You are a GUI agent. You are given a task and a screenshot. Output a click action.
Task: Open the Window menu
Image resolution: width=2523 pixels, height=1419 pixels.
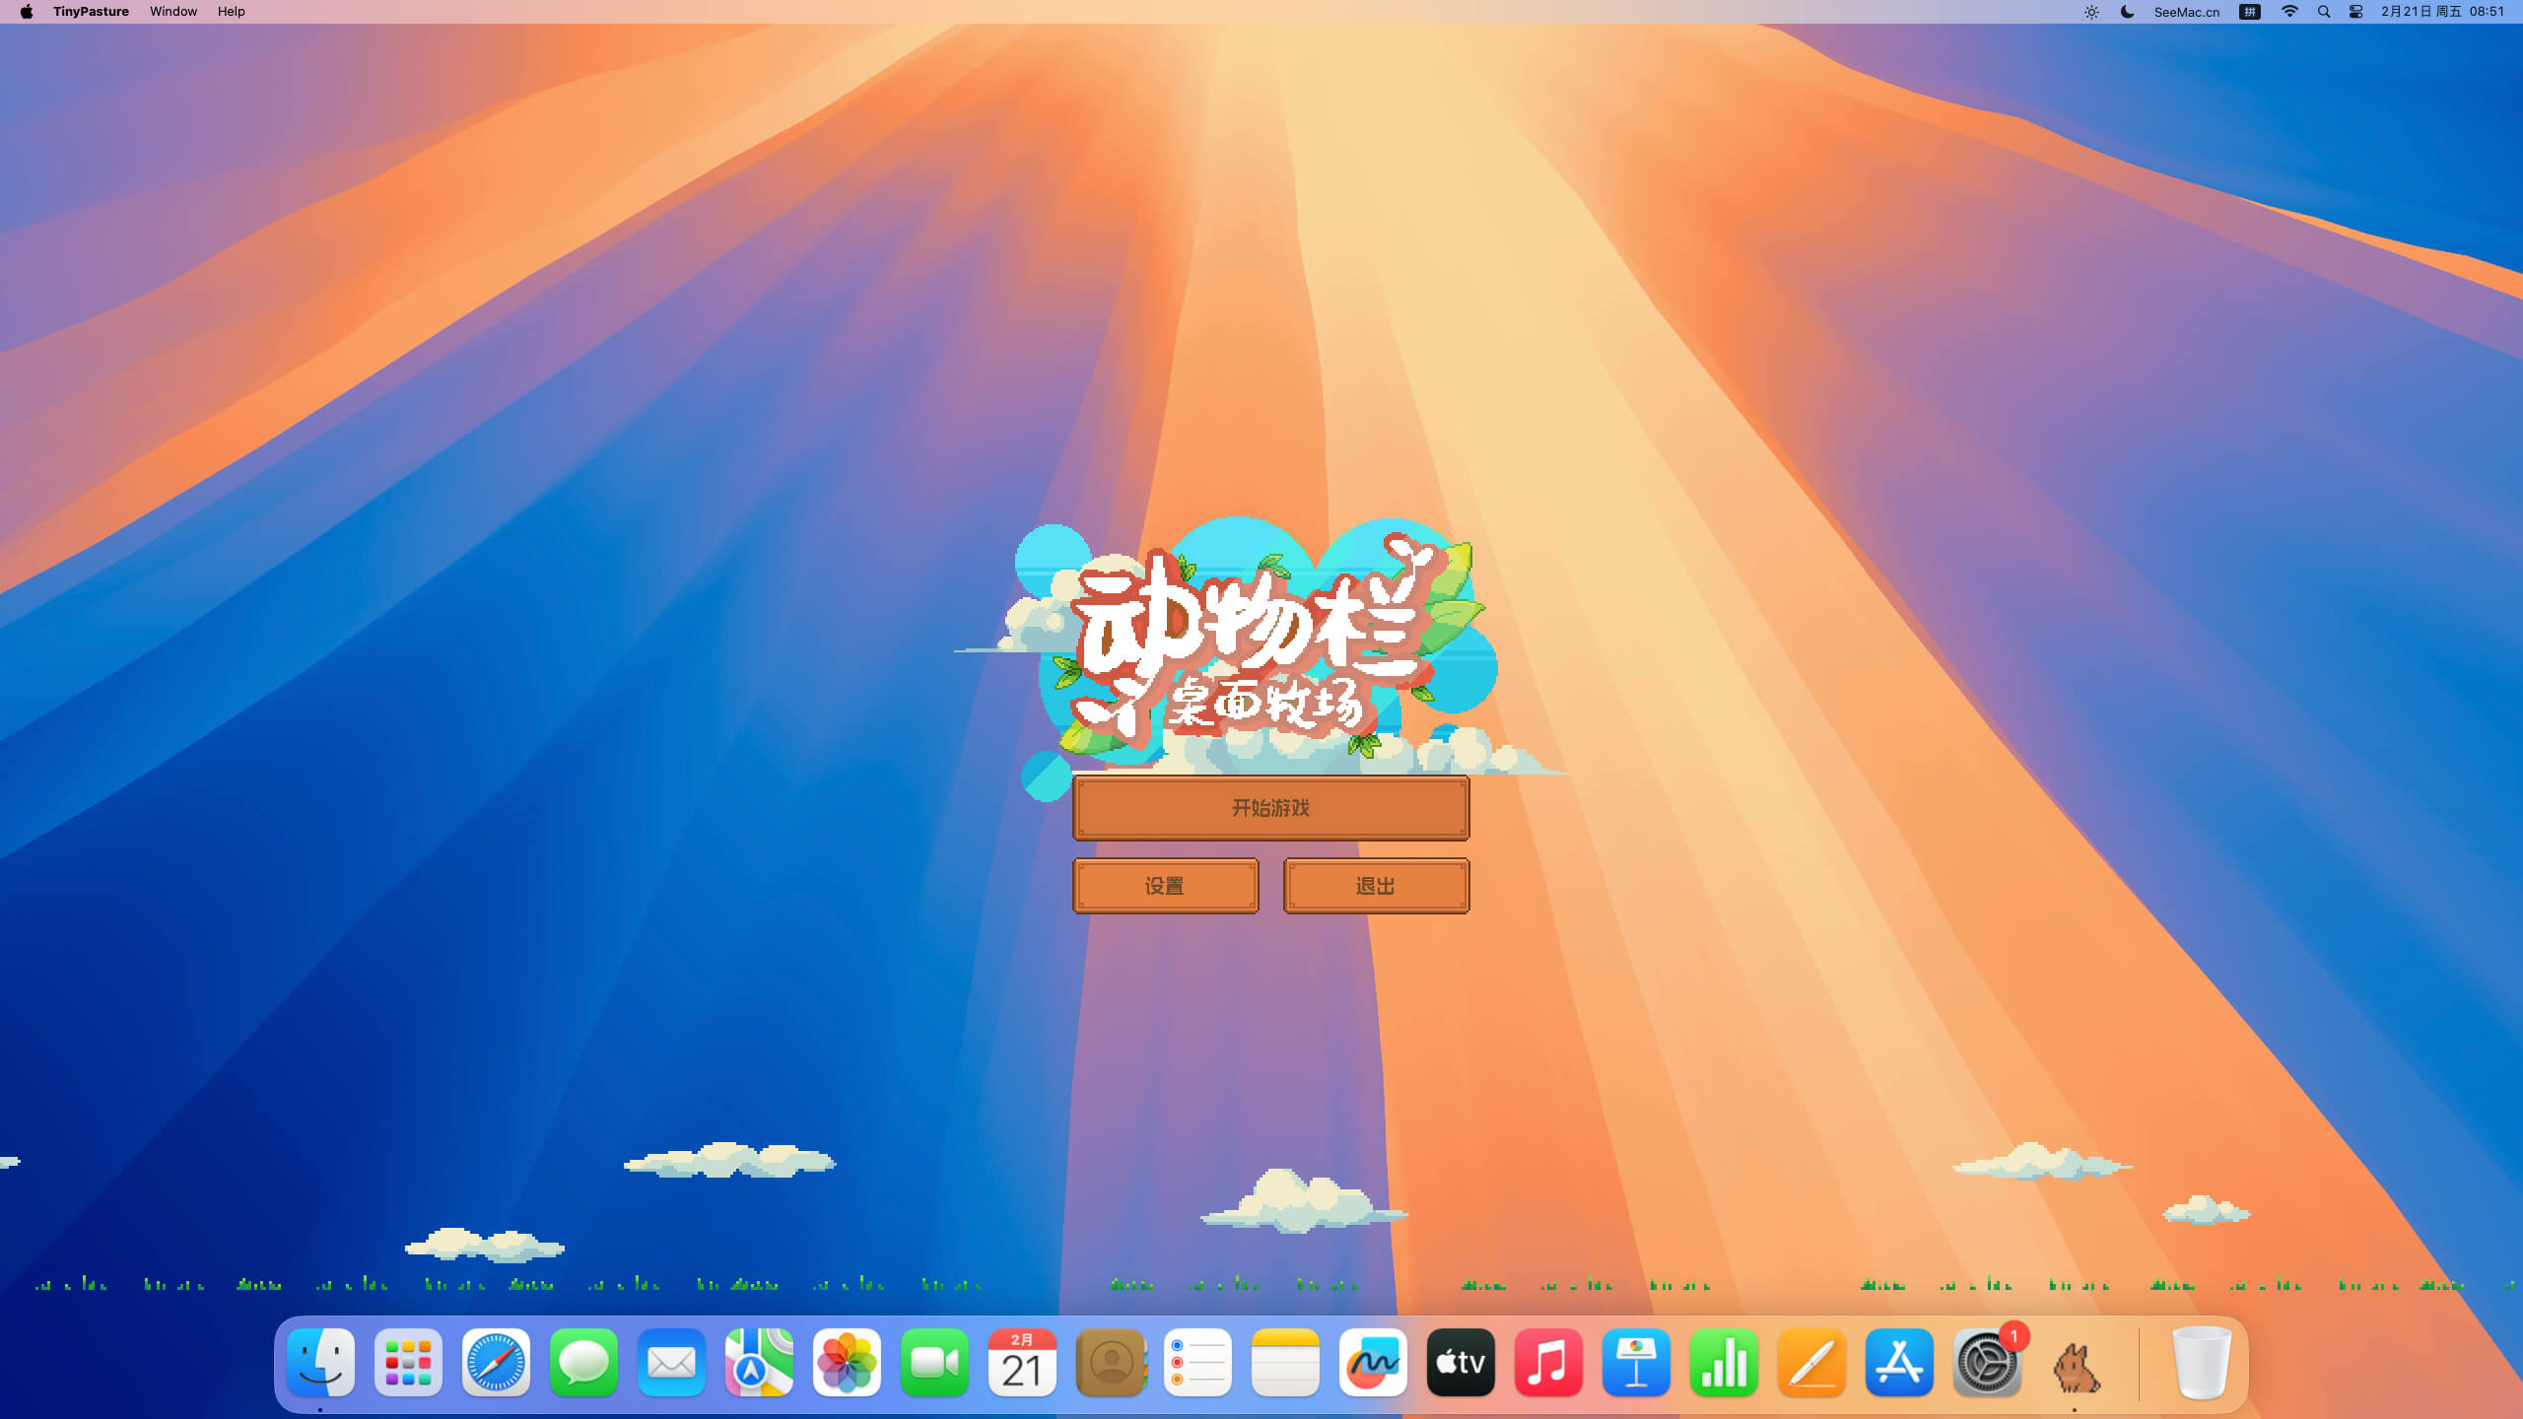173,12
